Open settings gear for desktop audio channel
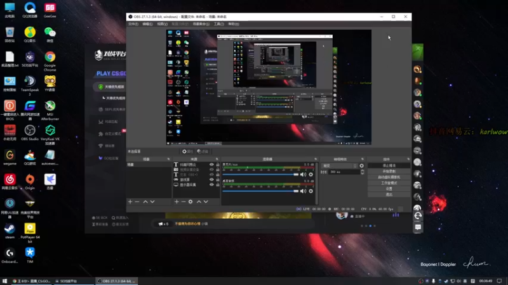This screenshot has height=285, width=508. pos(311,191)
